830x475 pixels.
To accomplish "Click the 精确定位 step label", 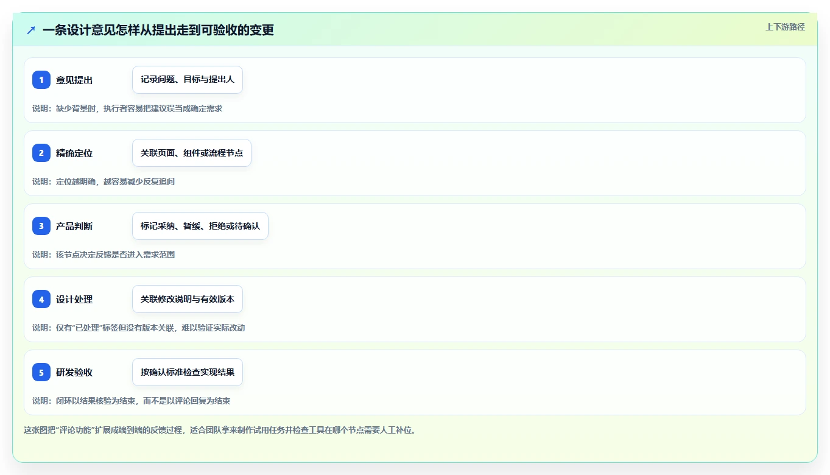I will tap(74, 153).
